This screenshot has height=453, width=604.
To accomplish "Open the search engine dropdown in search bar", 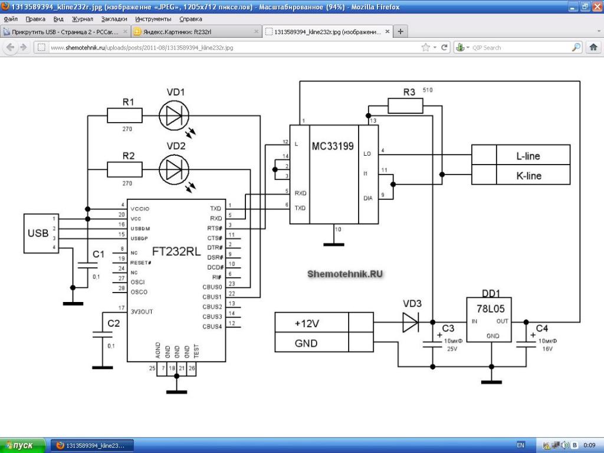I will (462, 48).
